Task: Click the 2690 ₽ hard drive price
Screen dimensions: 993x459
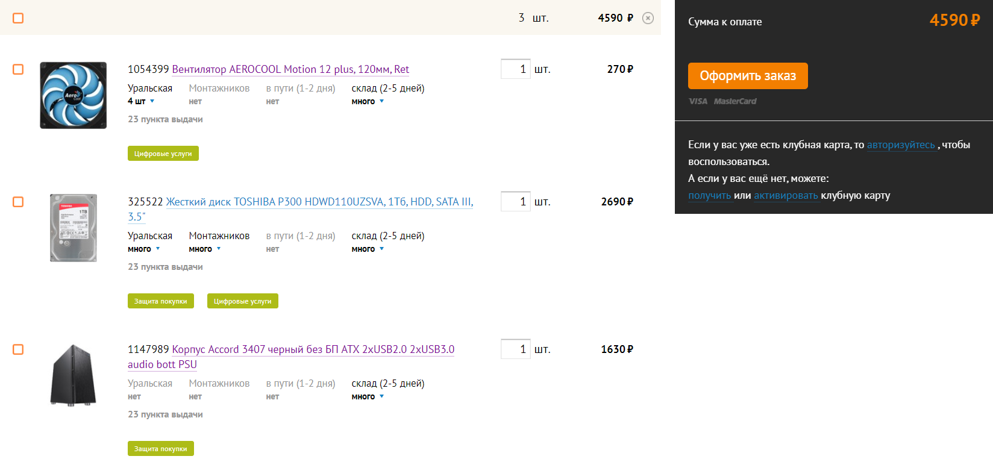Action: (x=617, y=202)
